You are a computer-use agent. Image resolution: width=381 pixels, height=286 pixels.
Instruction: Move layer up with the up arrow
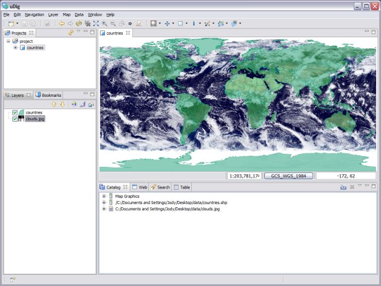point(54,104)
